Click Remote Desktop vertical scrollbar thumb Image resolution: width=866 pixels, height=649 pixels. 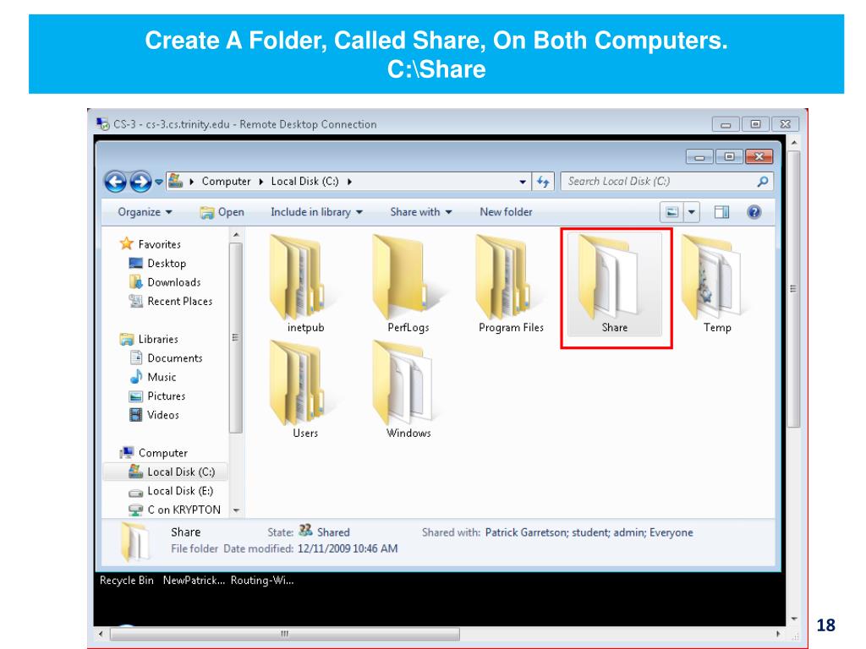(x=793, y=289)
